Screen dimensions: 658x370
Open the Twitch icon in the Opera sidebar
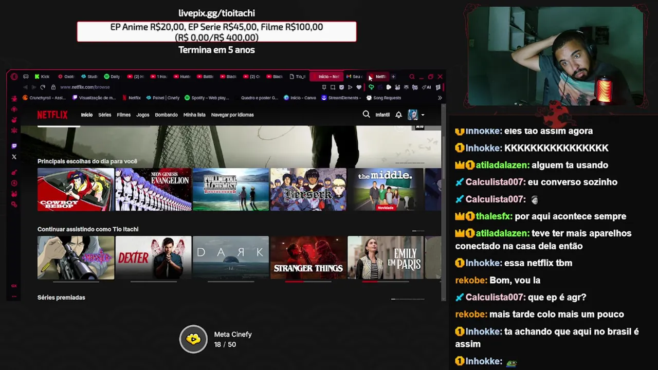pos(14,146)
